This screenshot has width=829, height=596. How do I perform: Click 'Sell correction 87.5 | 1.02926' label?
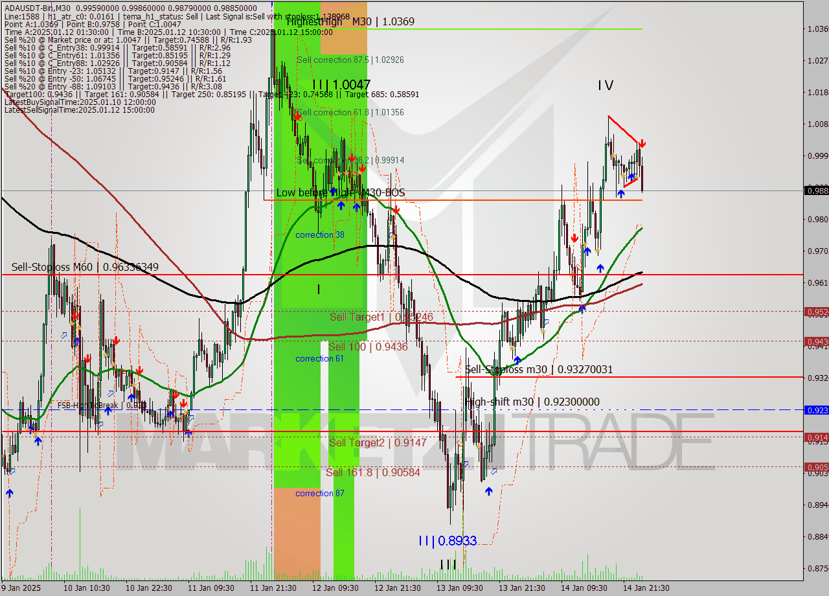tap(350, 60)
